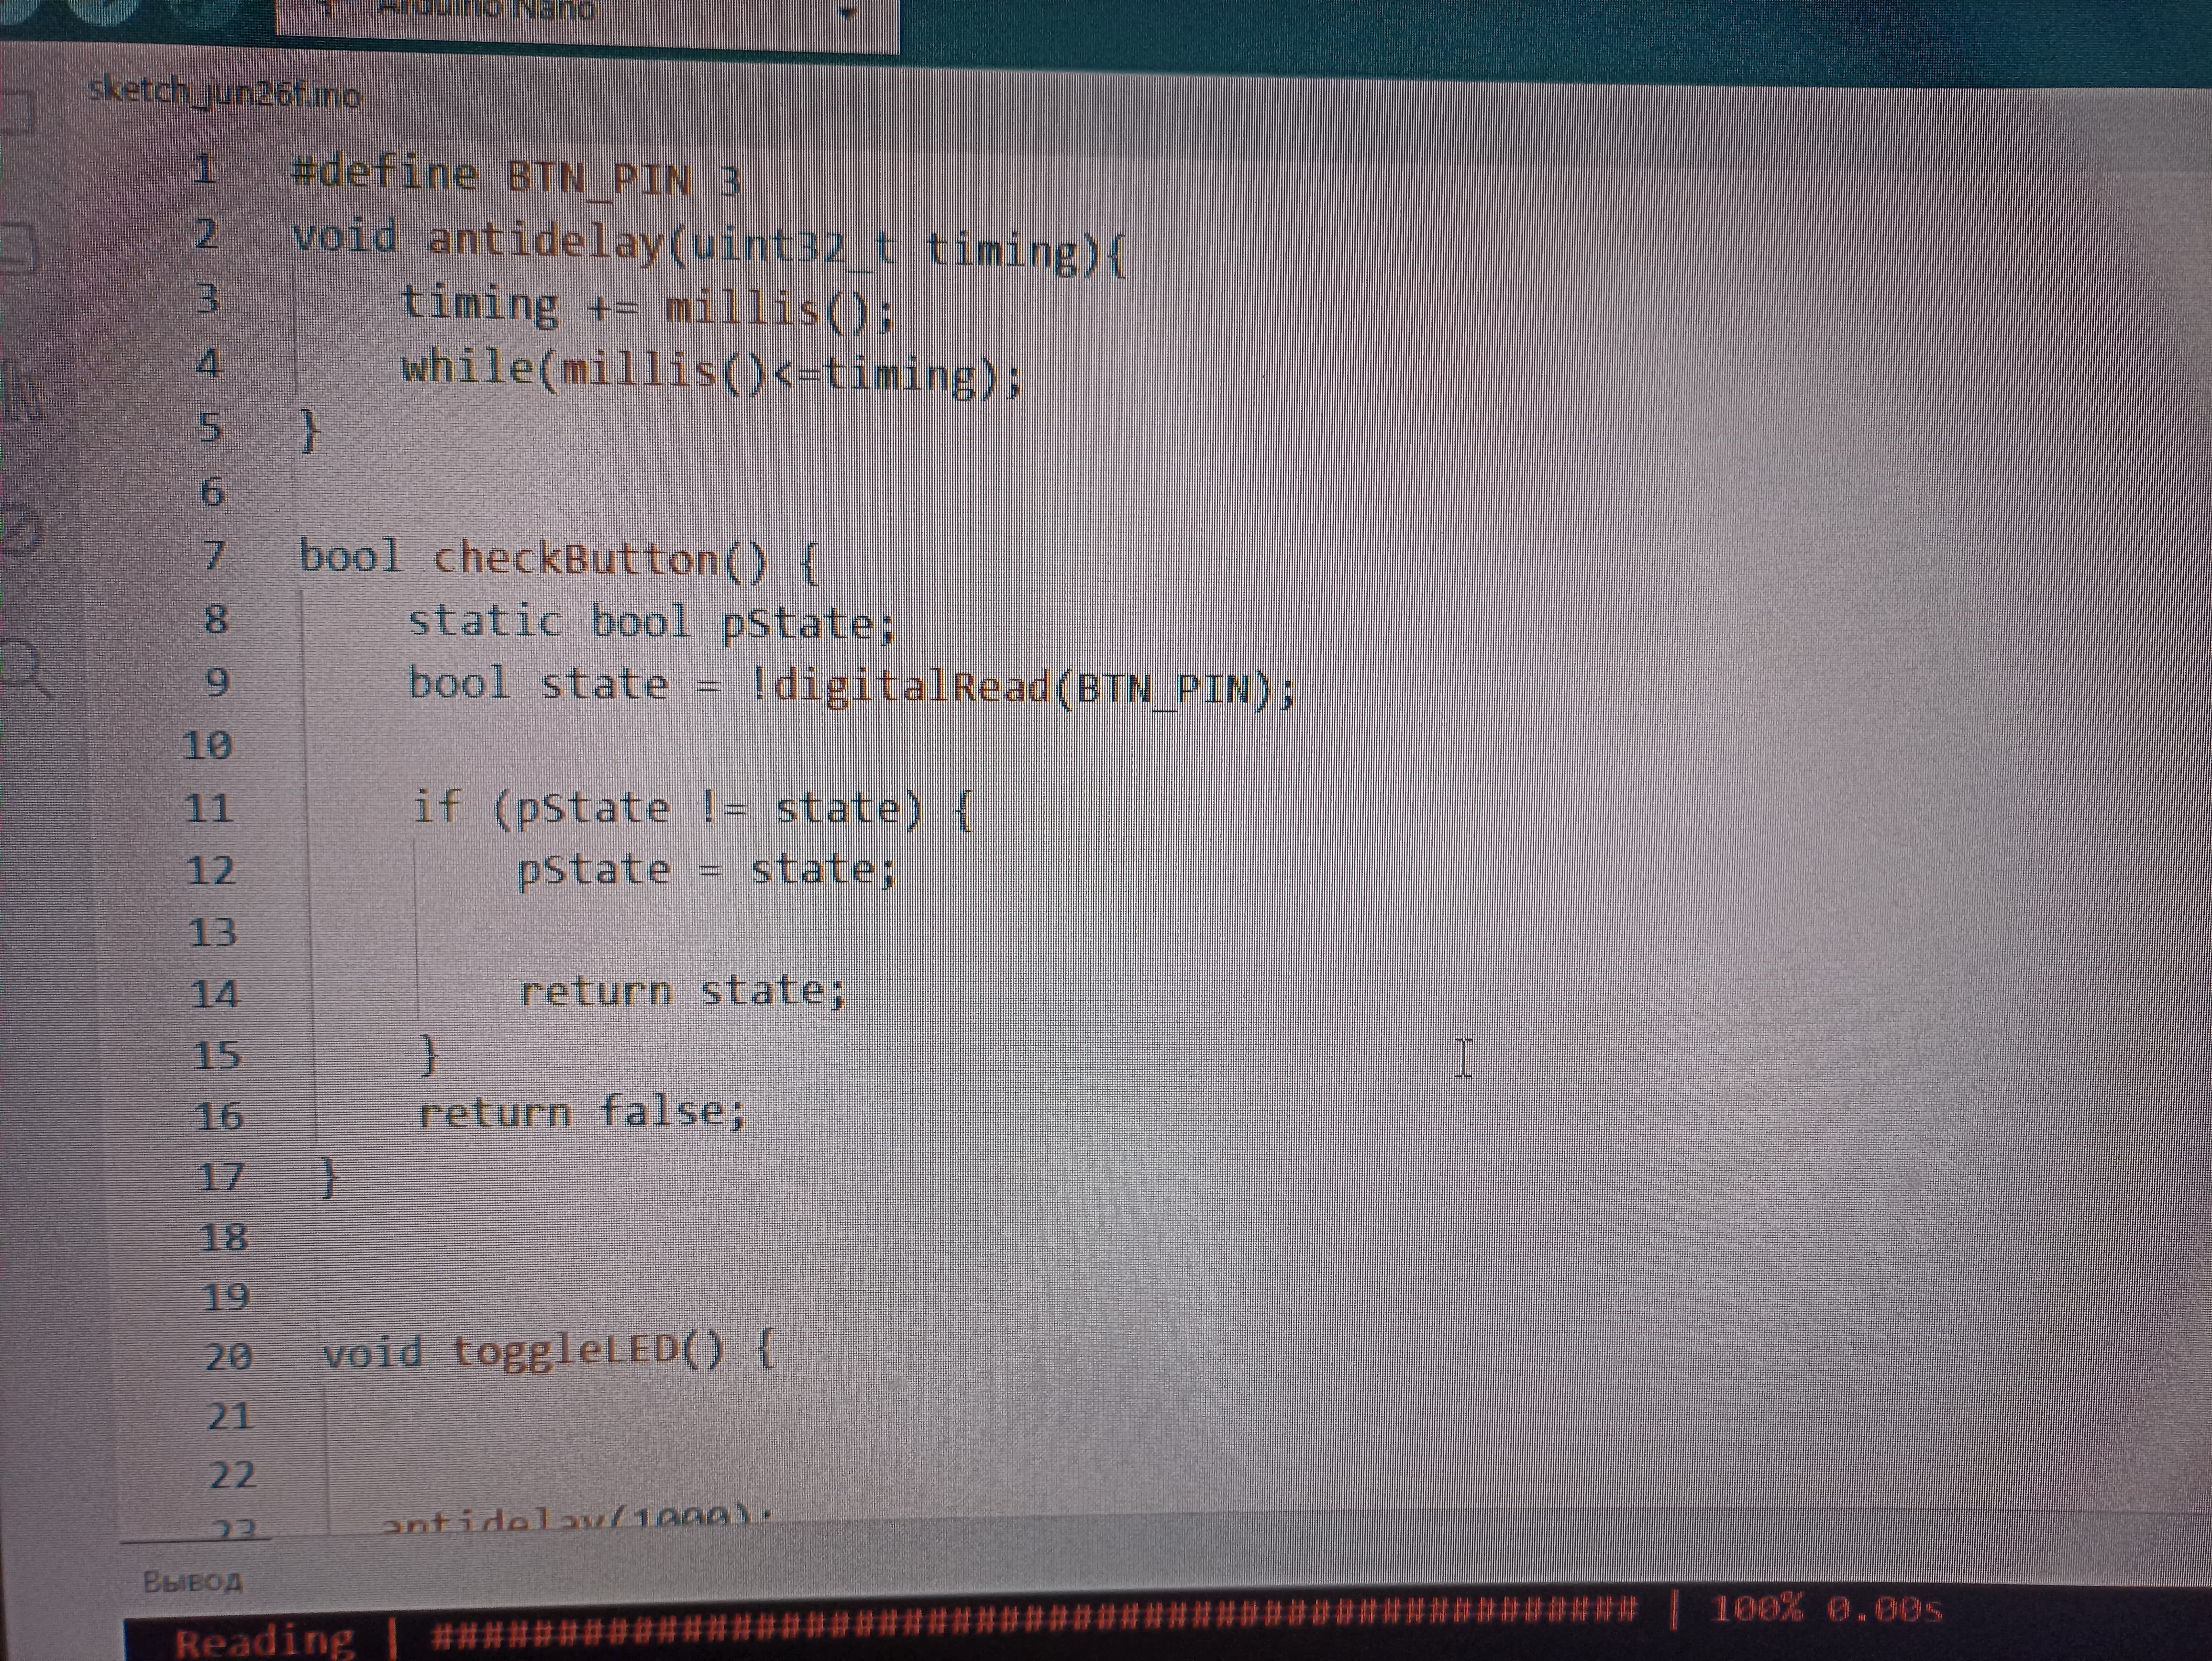Click line number 7 in the gutter
Screen dimensions: 2212x1661
(214, 555)
